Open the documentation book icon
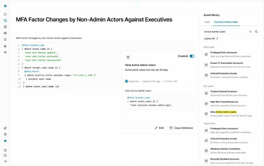This screenshot has width=264, height=166. click(x=5, y=155)
